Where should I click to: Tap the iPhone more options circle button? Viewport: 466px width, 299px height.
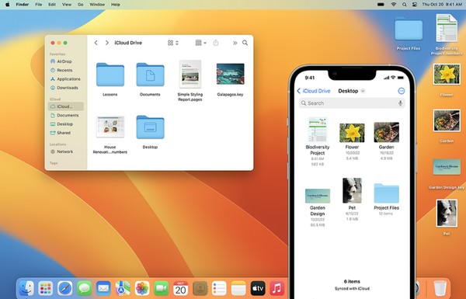click(x=402, y=91)
